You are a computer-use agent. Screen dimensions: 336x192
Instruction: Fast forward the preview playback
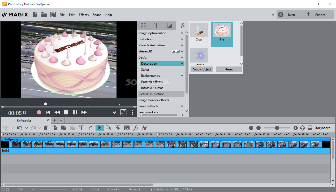coord(84,112)
